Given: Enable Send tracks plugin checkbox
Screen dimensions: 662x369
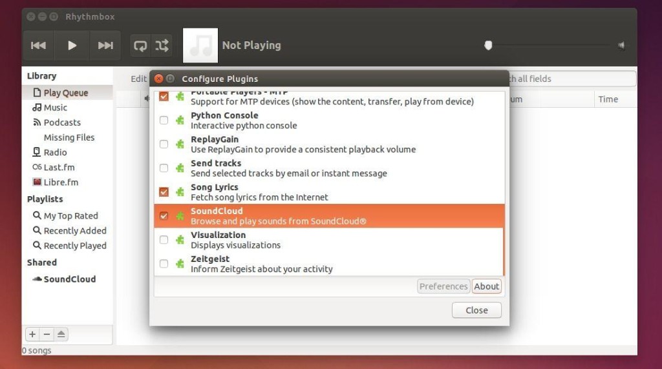Looking at the screenshot, I should tap(164, 168).
